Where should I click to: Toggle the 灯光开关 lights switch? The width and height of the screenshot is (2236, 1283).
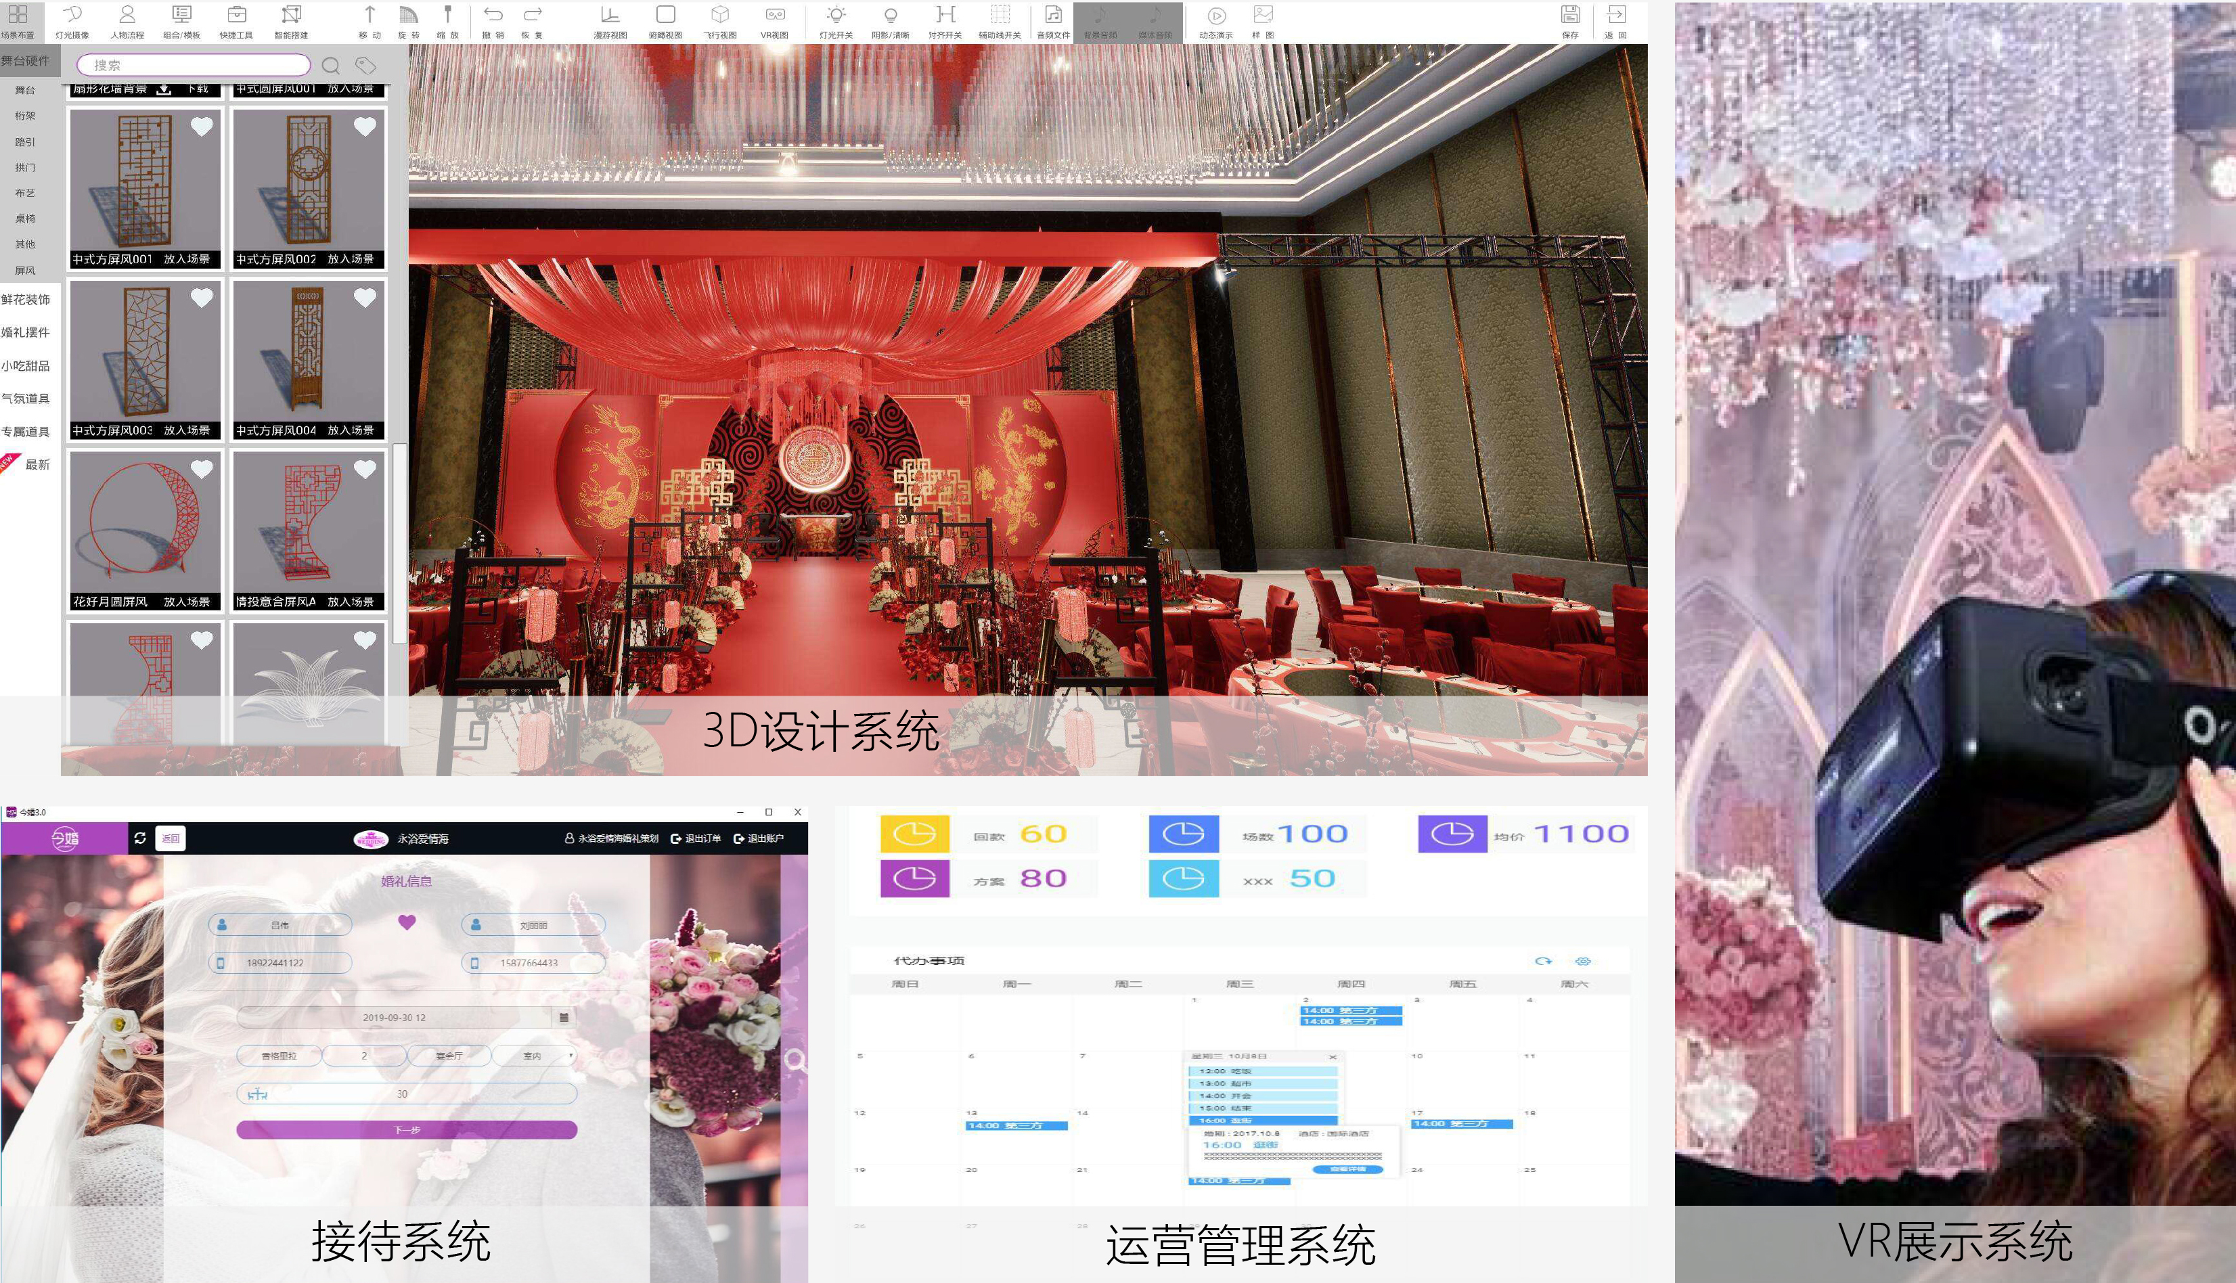click(836, 21)
